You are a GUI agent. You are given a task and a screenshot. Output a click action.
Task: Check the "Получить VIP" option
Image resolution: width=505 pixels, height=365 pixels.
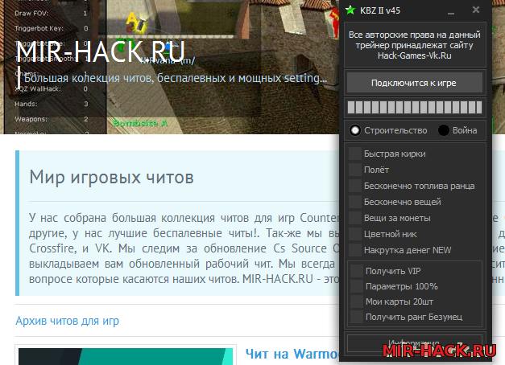point(356,271)
